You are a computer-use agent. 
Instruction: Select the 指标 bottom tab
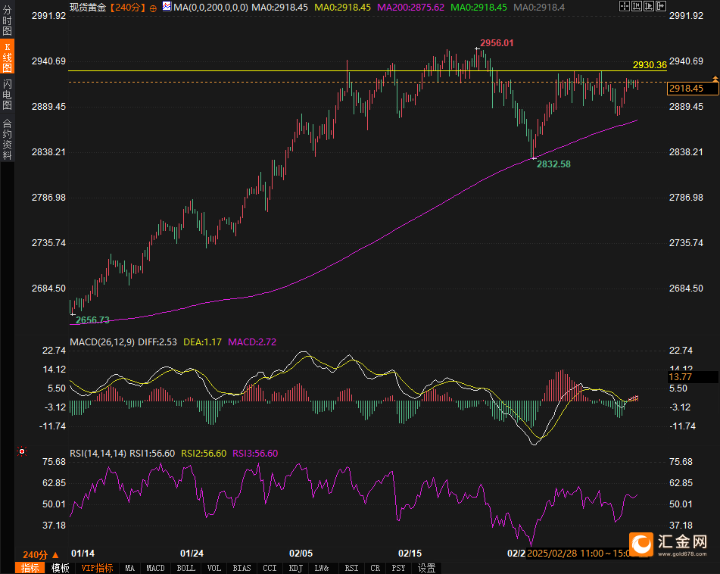pyautogui.click(x=30, y=568)
